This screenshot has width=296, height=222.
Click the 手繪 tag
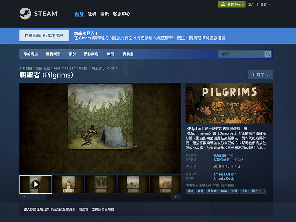tap(190, 191)
